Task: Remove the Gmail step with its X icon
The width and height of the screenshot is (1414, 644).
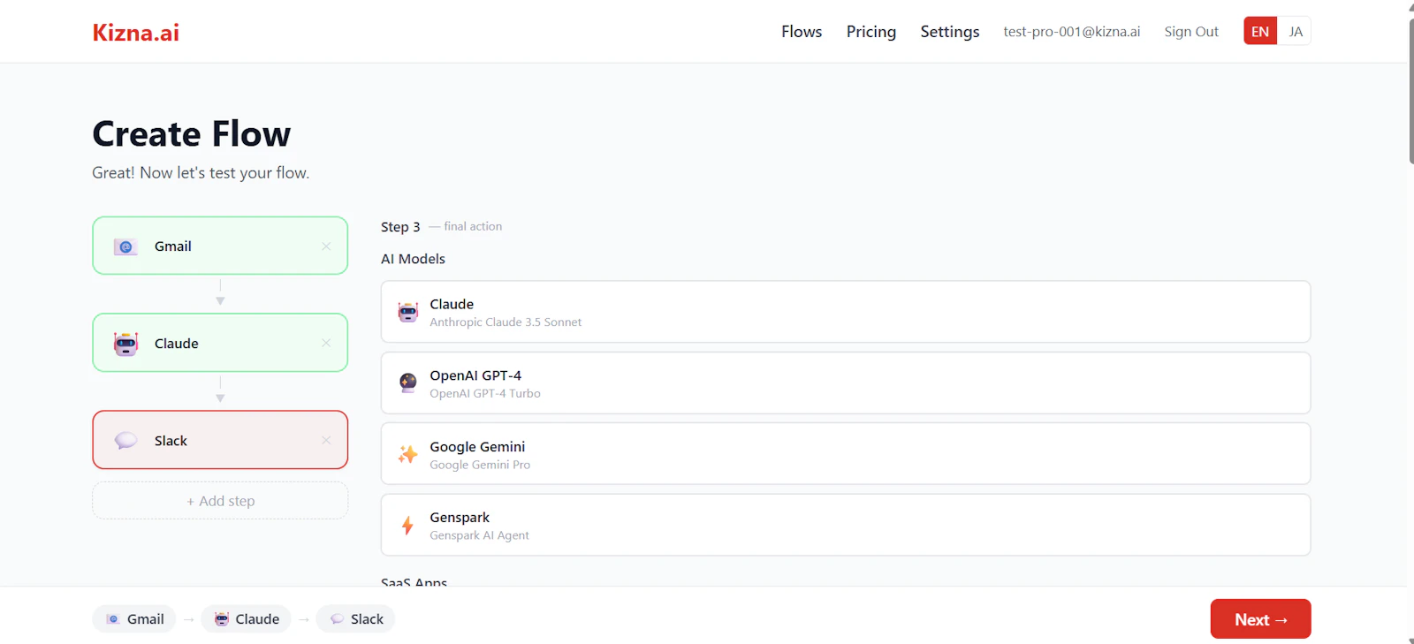Action: click(x=326, y=246)
